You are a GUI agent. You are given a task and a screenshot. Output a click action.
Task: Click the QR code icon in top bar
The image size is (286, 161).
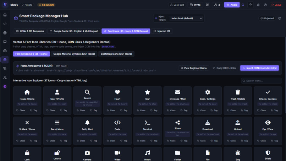[x=207, y=5]
